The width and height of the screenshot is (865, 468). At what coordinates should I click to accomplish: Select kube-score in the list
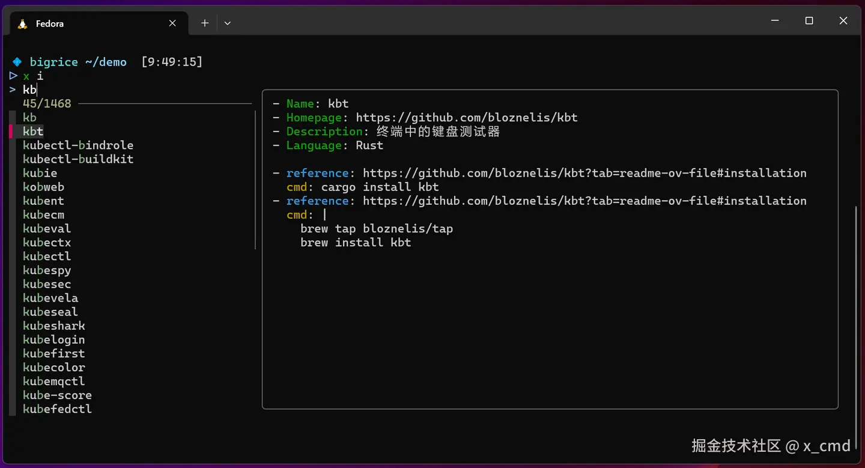pos(57,394)
